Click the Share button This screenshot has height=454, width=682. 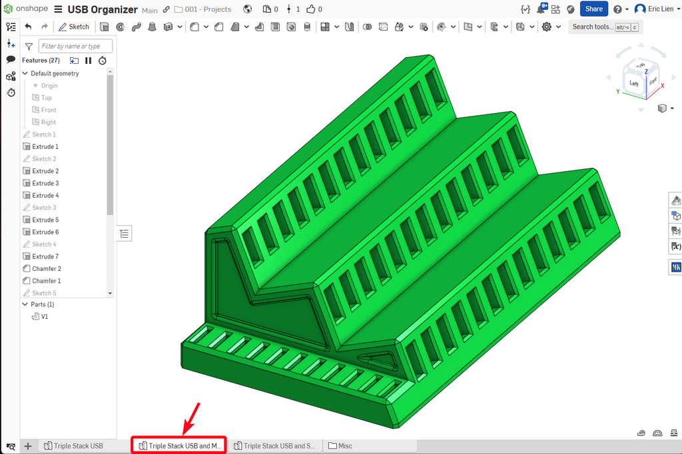pos(593,9)
